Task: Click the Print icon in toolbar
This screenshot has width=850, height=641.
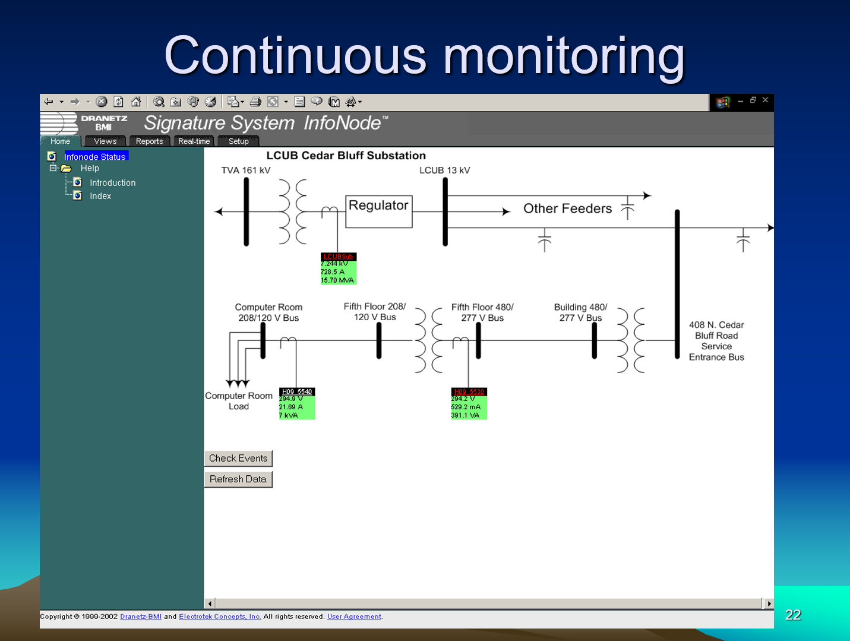Action: pos(255,102)
